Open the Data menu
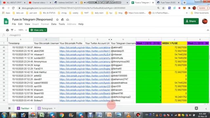This screenshot has width=210, height=118. [x=54, y=24]
